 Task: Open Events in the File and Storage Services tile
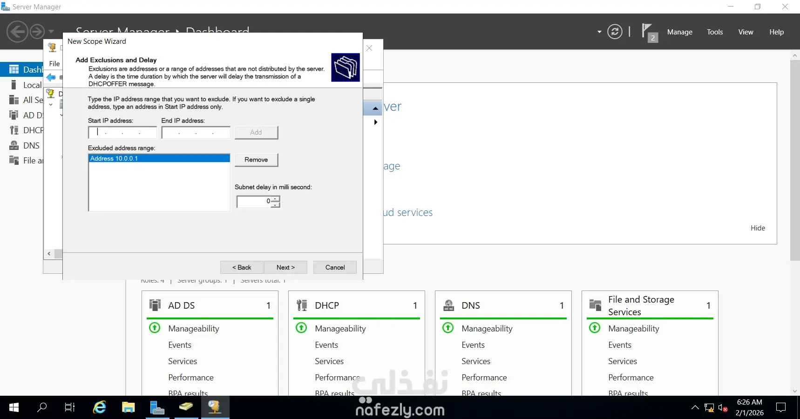620,345
